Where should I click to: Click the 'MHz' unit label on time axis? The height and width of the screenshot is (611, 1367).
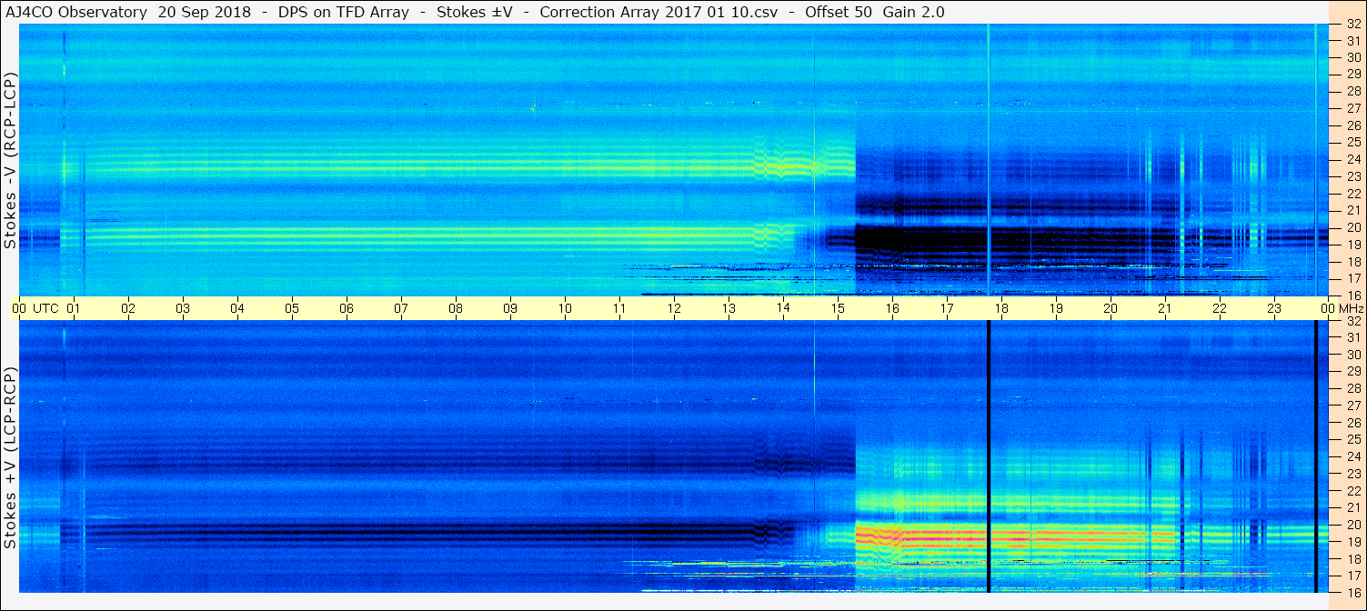pos(1351,308)
